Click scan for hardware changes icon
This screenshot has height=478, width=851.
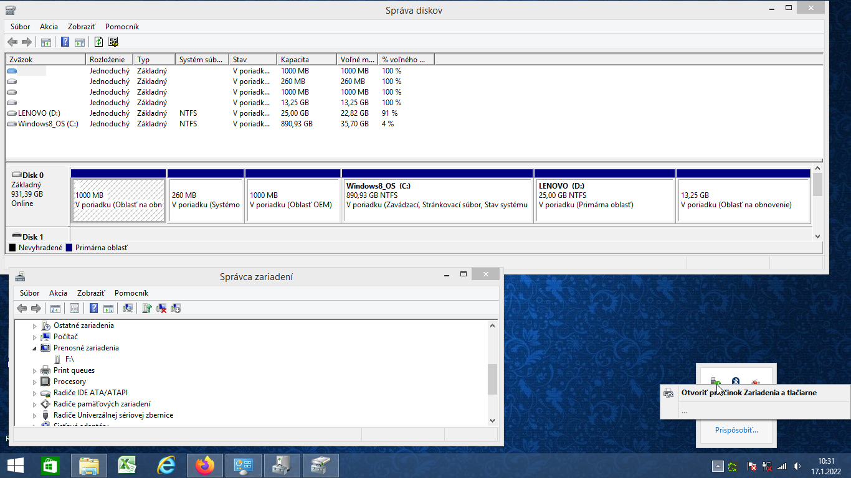click(x=128, y=308)
